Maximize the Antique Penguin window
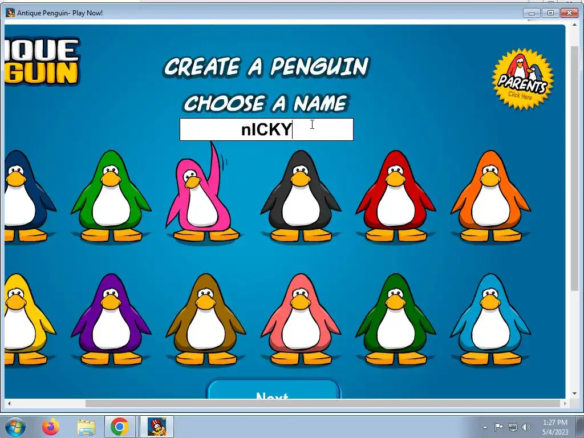Viewport: 584px width, 438px height. pyautogui.click(x=550, y=13)
